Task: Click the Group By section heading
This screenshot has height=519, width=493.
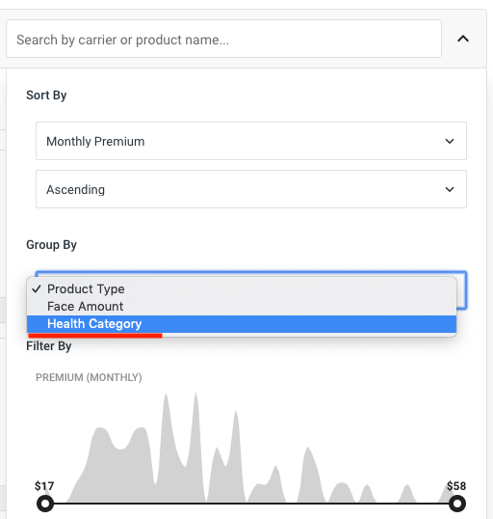Action: [51, 245]
